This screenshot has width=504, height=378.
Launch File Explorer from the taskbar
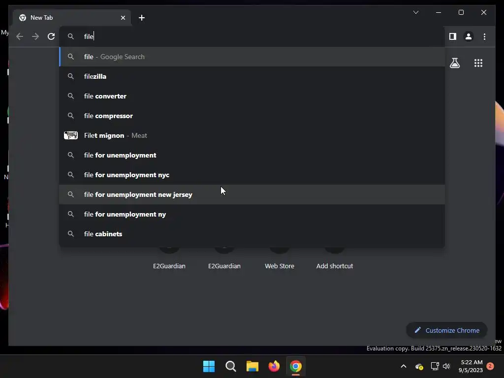252,366
